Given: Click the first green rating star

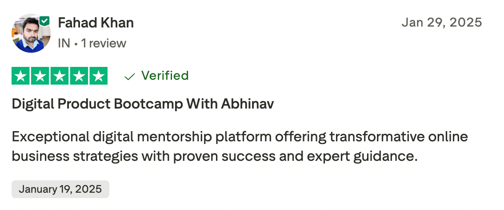Looking at the screenshot, I should pos(20,76).
